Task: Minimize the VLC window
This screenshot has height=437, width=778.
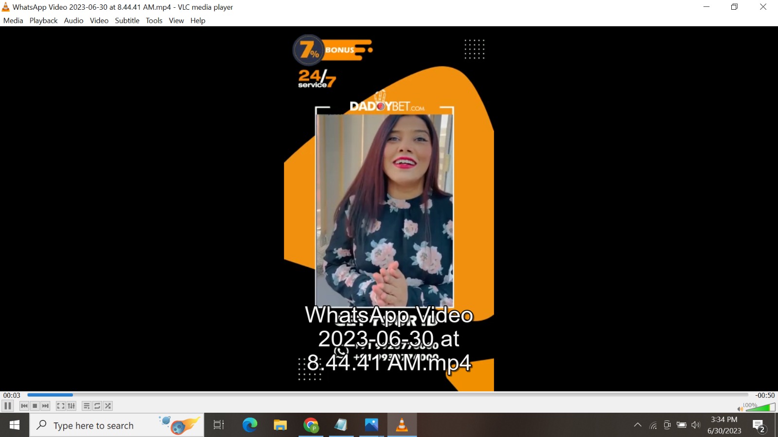Action: pyautogui.click(x=707, y=7)
